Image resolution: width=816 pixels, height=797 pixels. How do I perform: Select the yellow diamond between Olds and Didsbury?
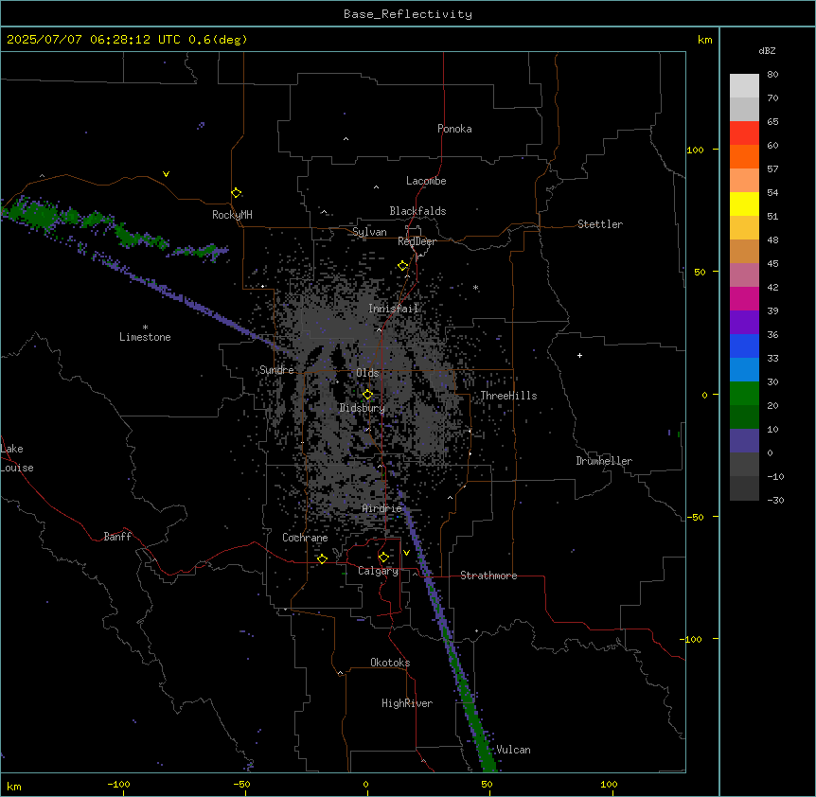click(368, 395)
